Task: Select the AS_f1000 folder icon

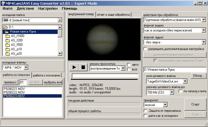Action: click(7, 36)
